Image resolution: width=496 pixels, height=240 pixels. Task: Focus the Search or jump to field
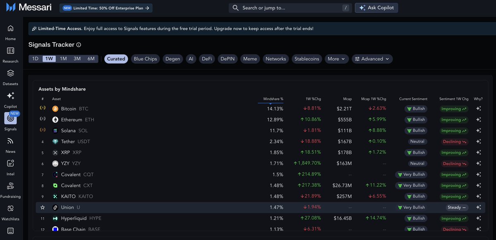pos(290,8)
